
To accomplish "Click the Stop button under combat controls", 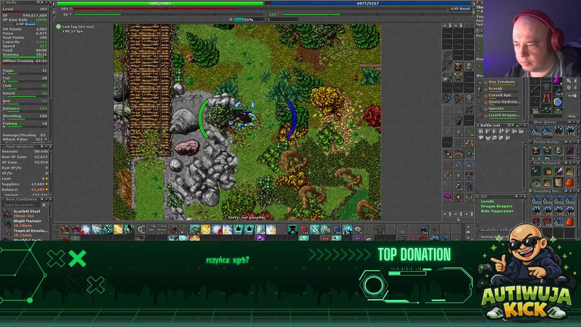I will click(x=572, y=116).
